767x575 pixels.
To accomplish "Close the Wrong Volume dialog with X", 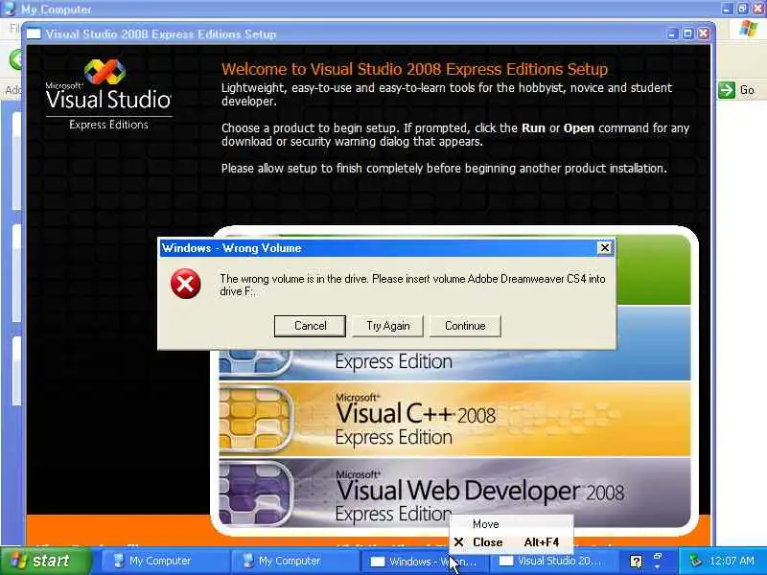I will (x=605, y=248).
